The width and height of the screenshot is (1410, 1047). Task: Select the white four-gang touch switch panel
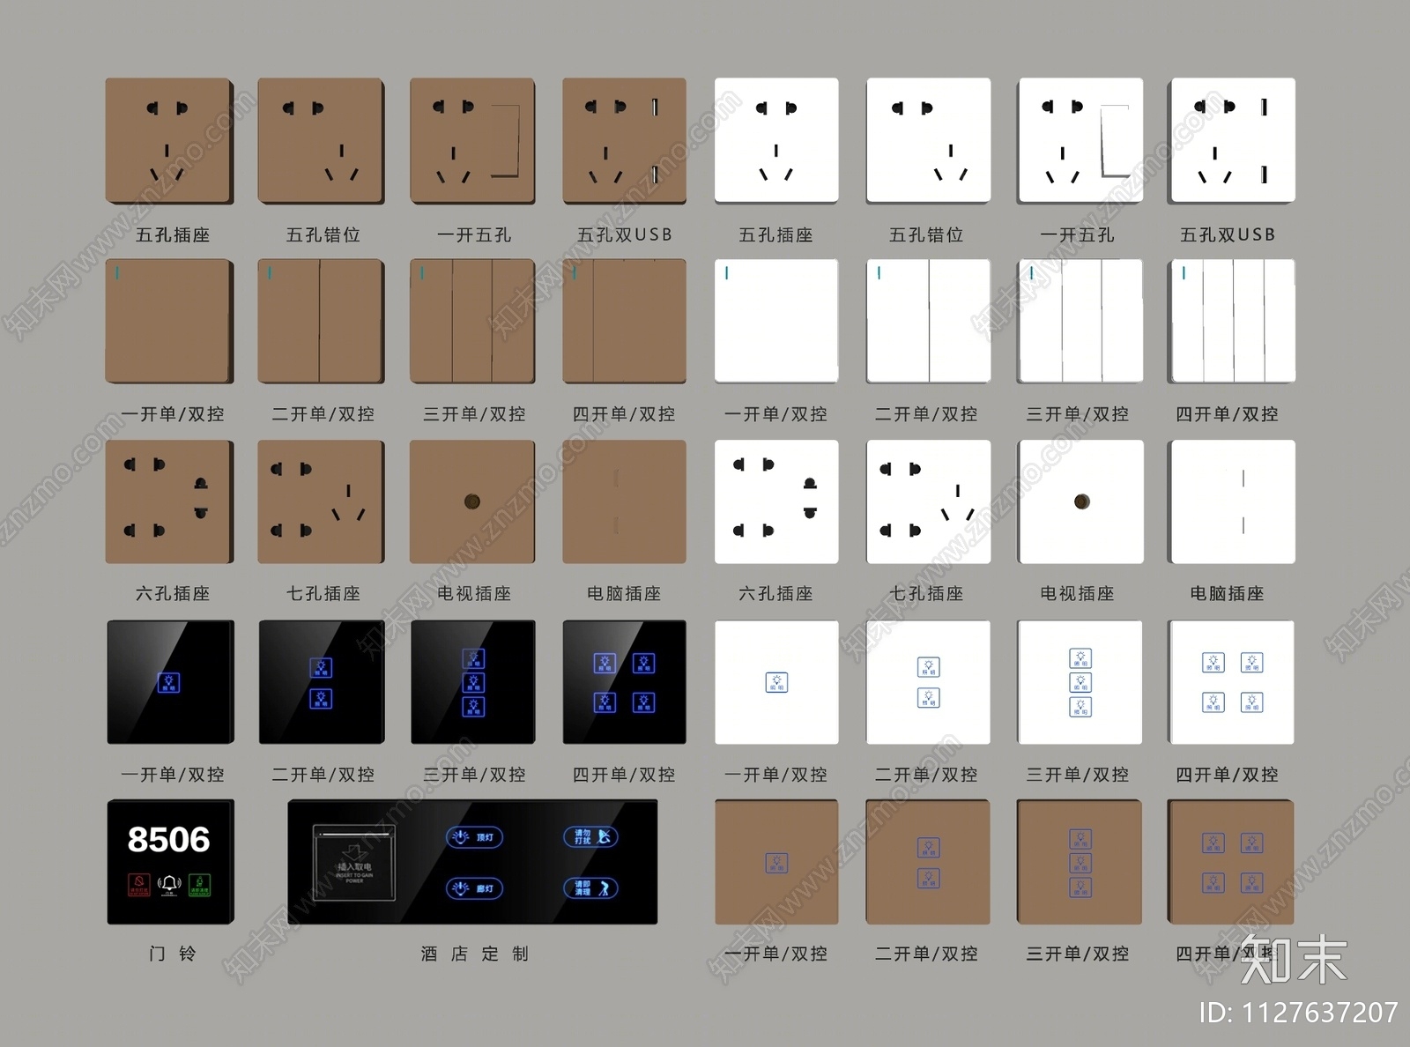point(1232,682)
